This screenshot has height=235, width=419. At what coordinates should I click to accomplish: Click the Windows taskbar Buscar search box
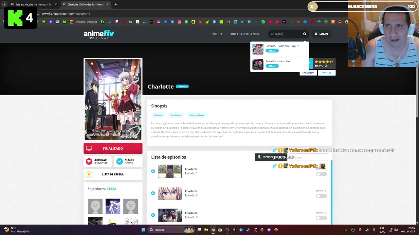tap(171, 230)
